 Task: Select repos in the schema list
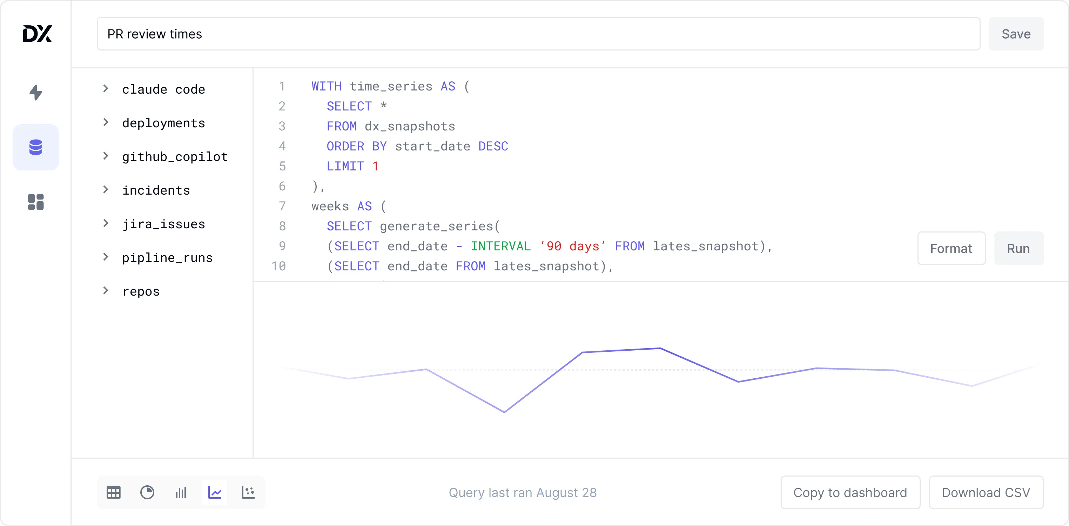141,291
